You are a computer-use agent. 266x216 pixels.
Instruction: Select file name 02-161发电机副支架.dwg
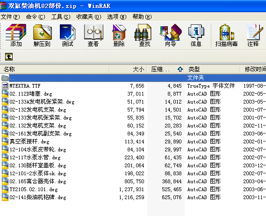[x=41, y=134]
